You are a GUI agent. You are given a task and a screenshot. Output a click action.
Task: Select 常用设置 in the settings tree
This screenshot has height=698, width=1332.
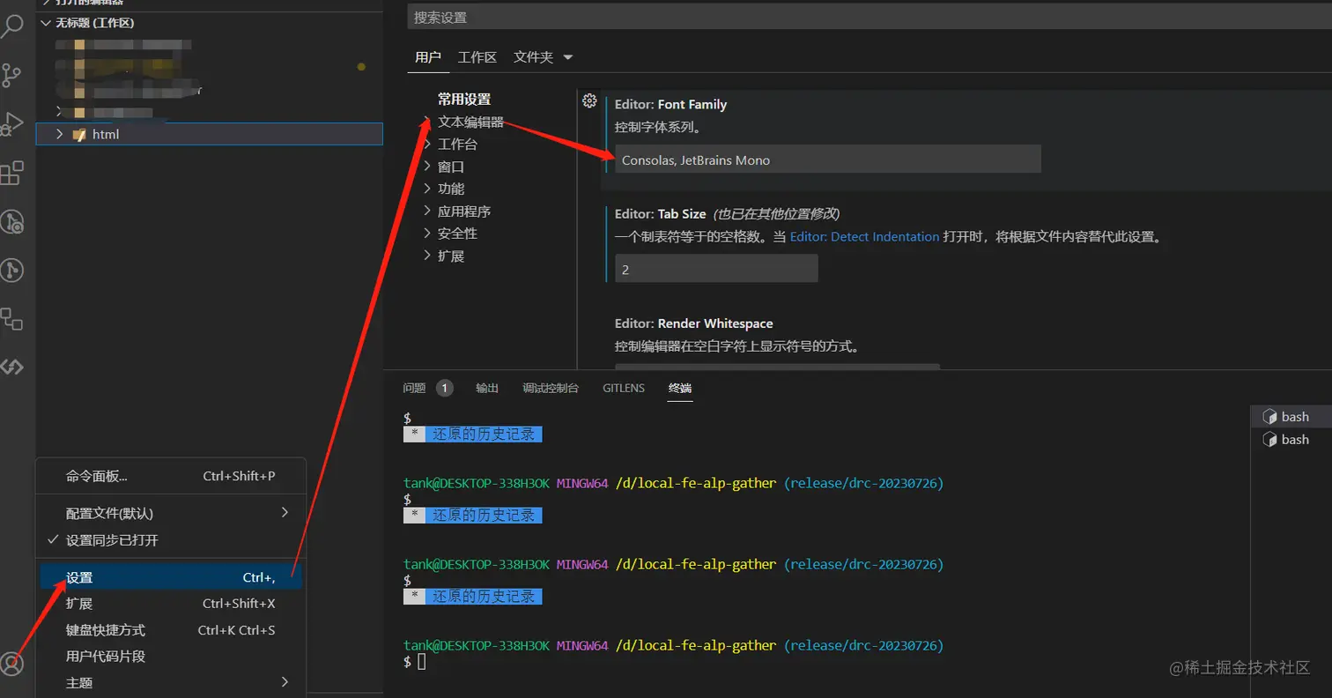[464, 100]
